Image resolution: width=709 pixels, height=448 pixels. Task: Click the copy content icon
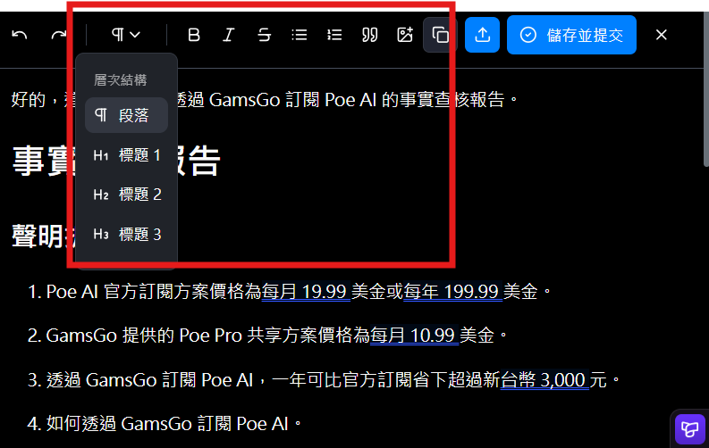pyautogui.click(x=440, y=35)
